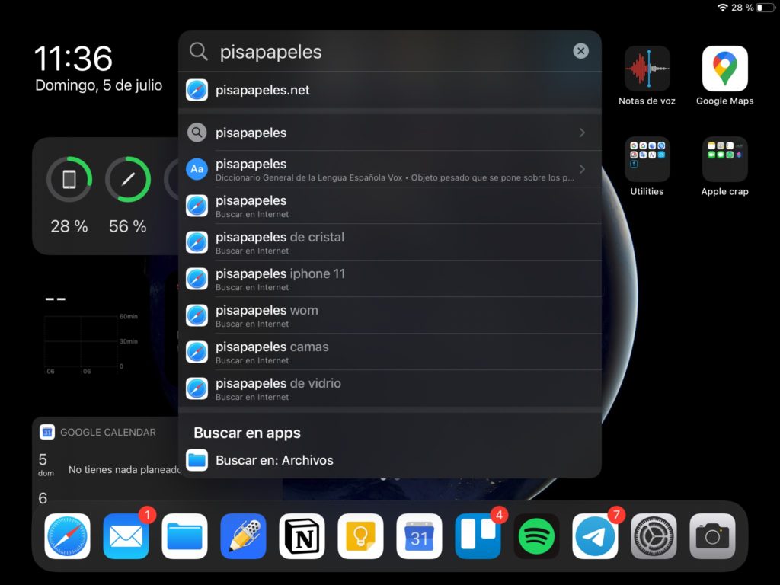The width and height of the screenshot is (780, 585).
Task: Launch Trello from the dock
Action: pyautogui.click(x=478, y=536)
